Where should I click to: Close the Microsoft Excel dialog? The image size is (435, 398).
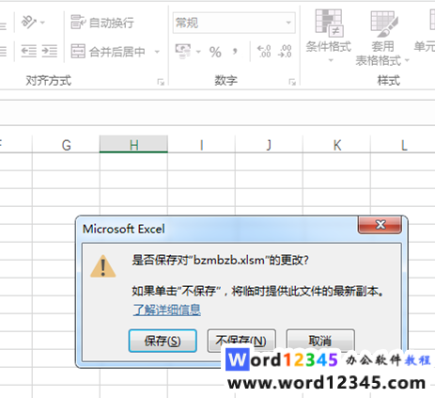point(380,225)
